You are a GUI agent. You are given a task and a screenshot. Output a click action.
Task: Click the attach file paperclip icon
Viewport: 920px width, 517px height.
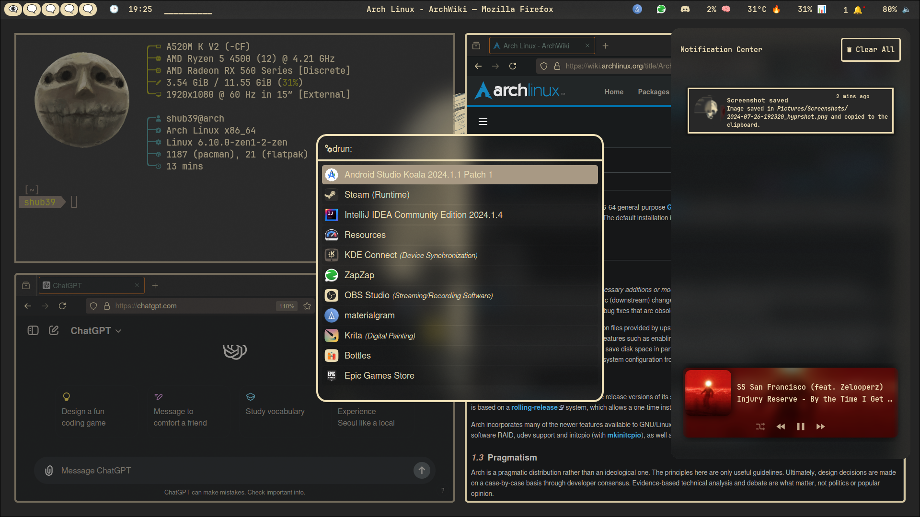coord(49,471)
